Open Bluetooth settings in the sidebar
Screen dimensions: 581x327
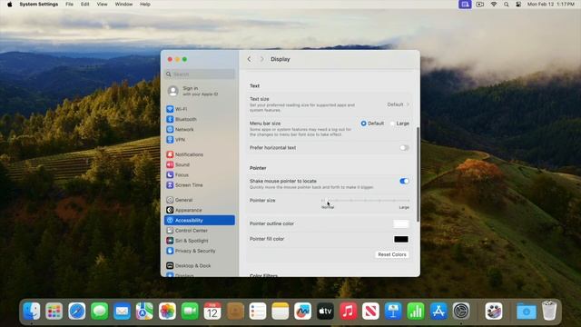point(200,119)
